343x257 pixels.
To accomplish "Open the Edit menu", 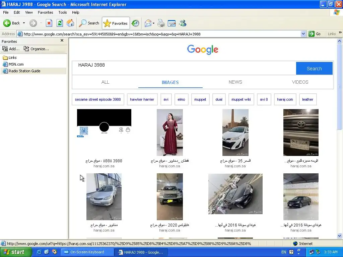I will pos(17,12).
